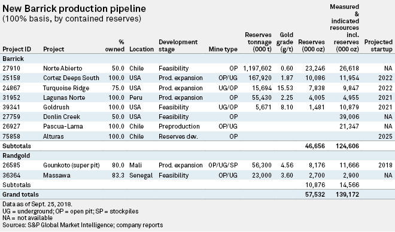Click the '% owned' column header
This screenshot has height=232, width=395.
pos(115,45)
